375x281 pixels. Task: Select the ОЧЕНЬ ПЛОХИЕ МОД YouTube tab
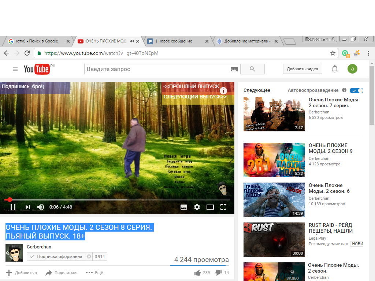tap(105, 41)
